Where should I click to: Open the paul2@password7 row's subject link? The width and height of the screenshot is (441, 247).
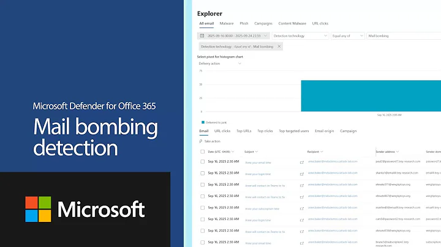pos(258,163)
